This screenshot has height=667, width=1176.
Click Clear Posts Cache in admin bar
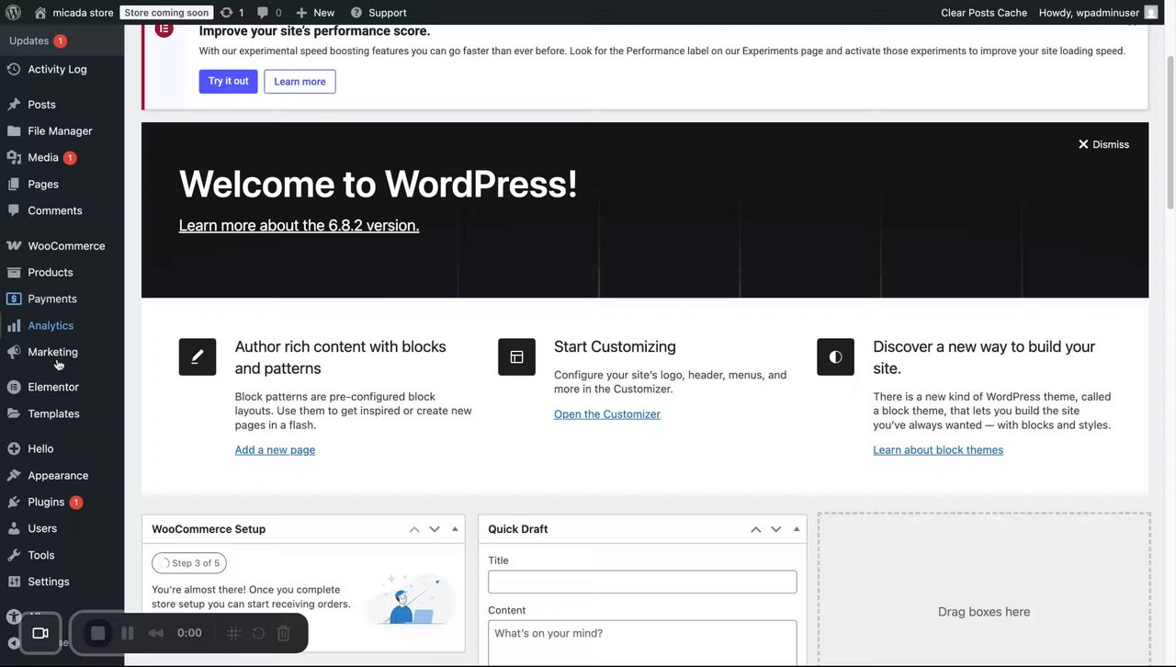[x=984, y=13]
